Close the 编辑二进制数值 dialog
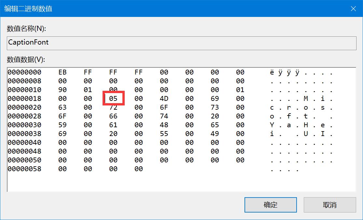 pos(353,8)
